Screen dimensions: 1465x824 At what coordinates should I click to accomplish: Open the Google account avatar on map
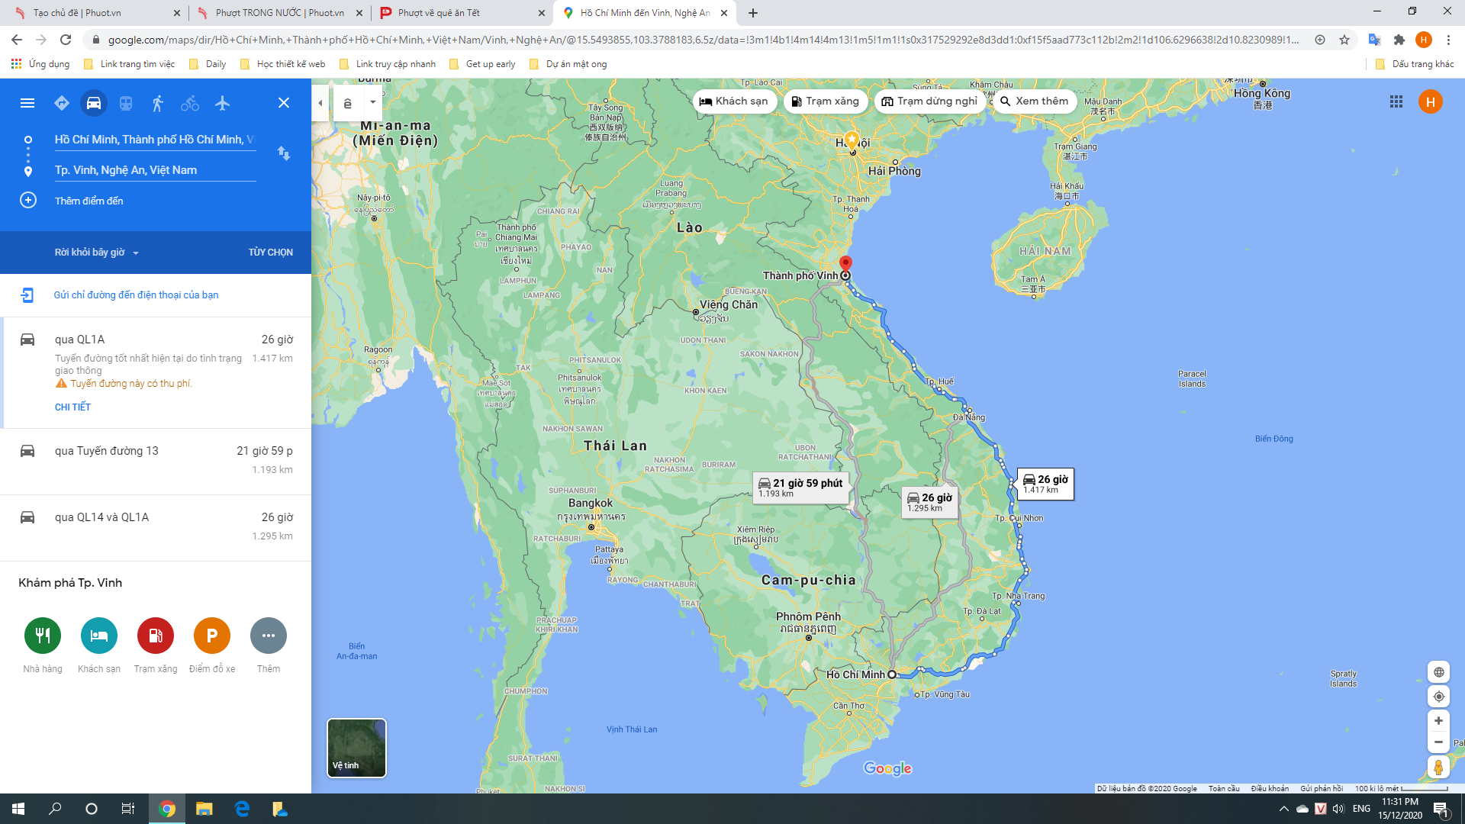[x=1431, y=101]
